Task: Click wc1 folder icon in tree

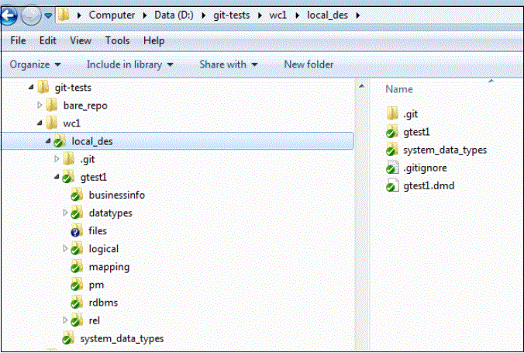Action: (52, 123)
